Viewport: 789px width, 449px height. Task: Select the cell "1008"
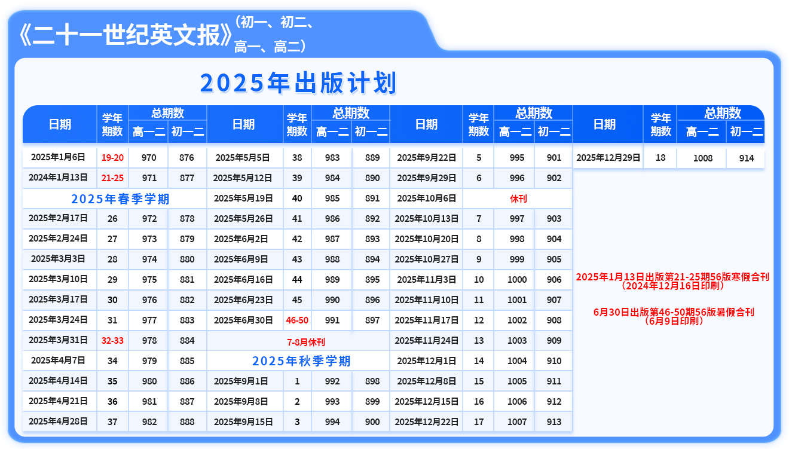click(703, 158)
